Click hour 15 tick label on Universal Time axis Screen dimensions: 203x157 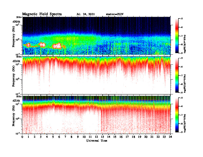point(115,137)
